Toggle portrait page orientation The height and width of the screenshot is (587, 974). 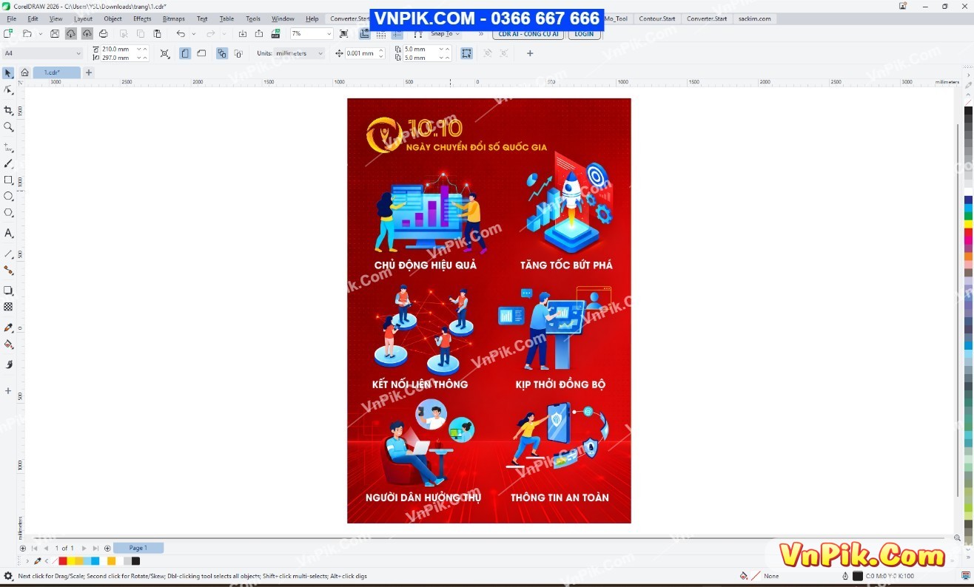click(184, 53)
